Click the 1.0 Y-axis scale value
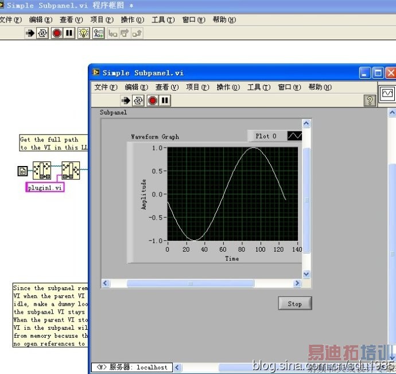396x374 pixels. [157, 148]
